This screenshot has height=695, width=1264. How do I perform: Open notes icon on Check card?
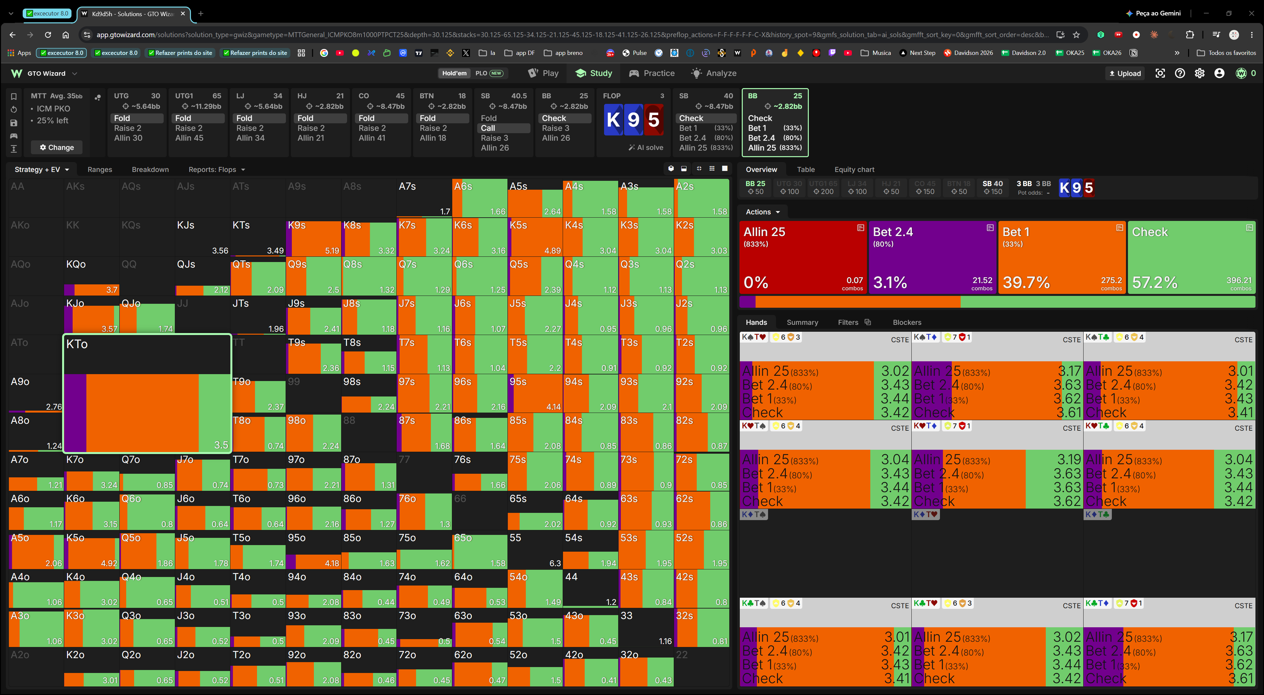point(1249,228)
